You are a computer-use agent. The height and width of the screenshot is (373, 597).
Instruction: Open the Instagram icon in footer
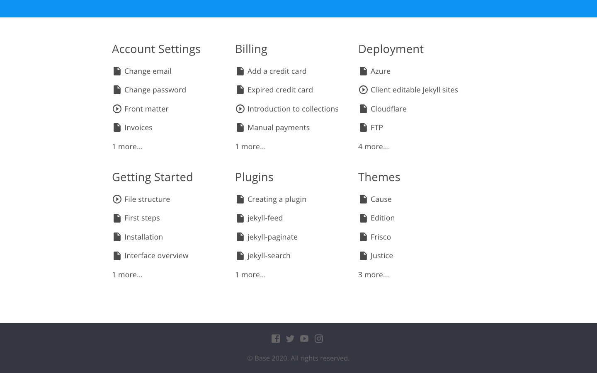(319, 339)
